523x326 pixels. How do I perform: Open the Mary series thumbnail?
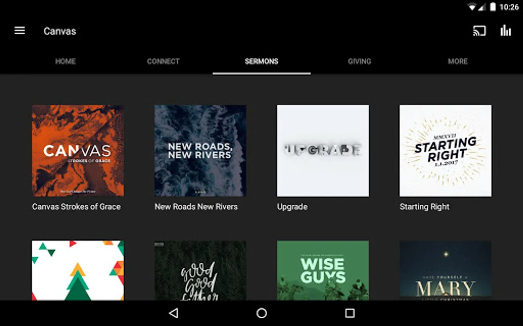[x=445, y=270]
